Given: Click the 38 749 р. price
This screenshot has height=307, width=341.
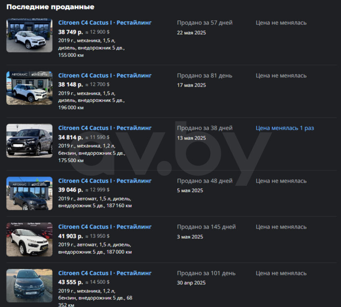Looking at the screenshot, I should (70, 32).
